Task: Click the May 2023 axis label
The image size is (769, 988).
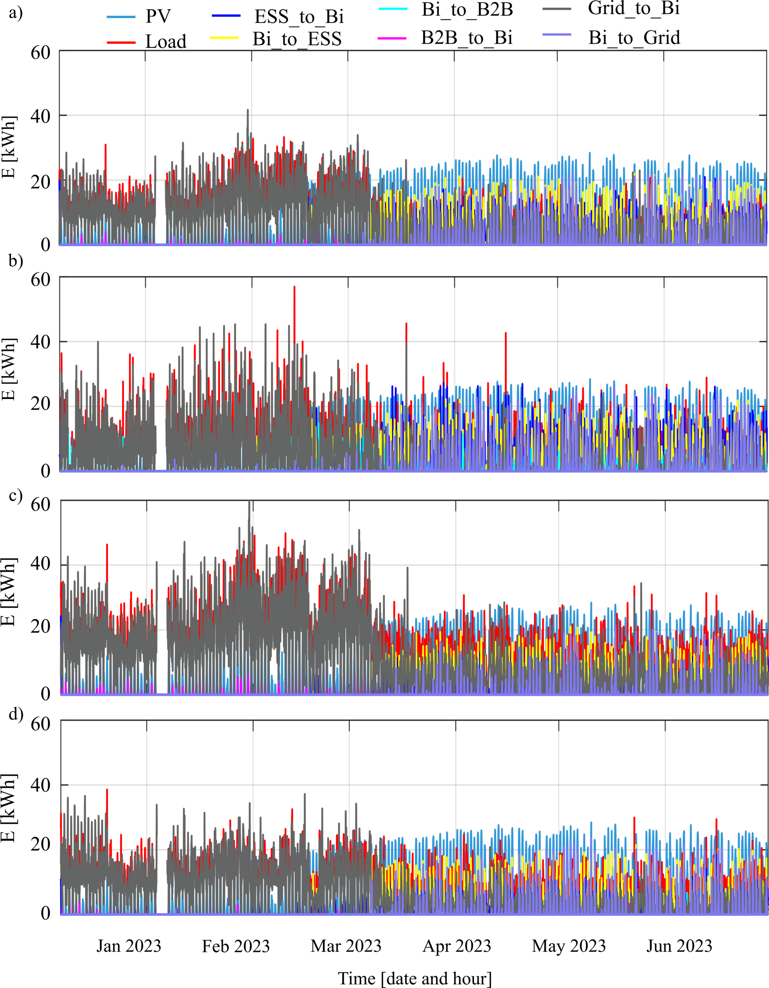Action: coord(569,946)
